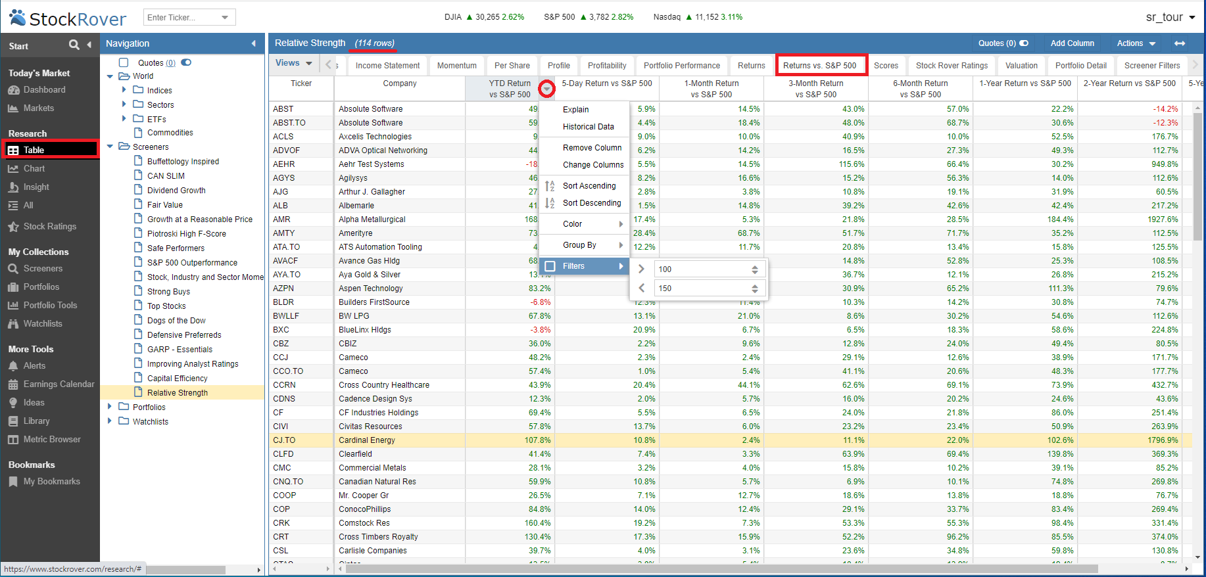The image size is (1206, 577).
Task: Tick the Filters checkbox in column menu
Action: tap(550, 266)
